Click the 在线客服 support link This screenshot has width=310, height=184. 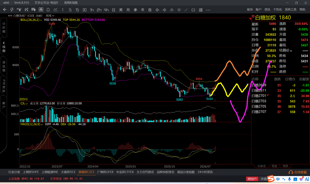[298, 172]
